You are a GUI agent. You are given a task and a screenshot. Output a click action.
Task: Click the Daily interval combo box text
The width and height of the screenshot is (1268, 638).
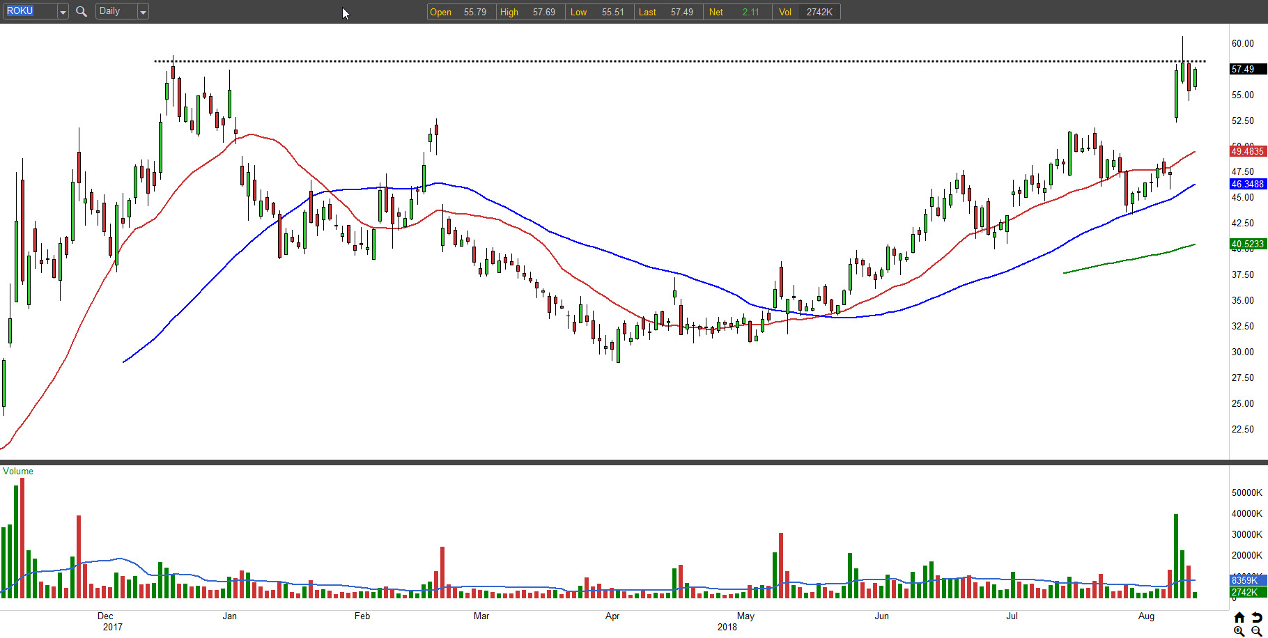click(116, 12)
